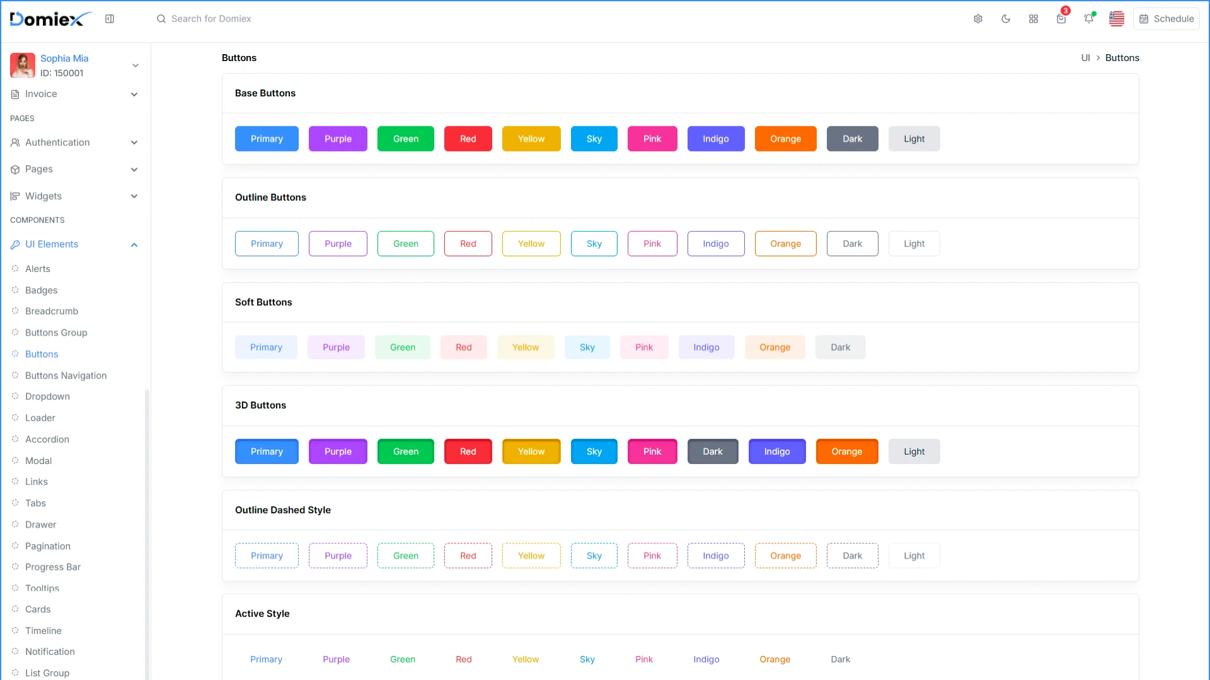Click the base Light button

coord(914,139)
